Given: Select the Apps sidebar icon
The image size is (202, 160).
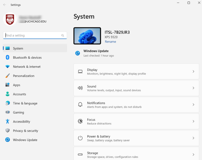Looking at the screenshot, I should tap(8, 85).
